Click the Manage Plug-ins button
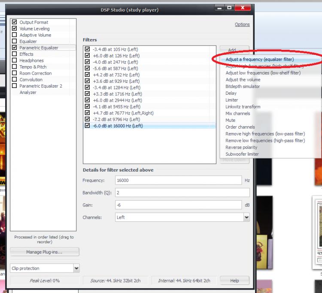 44,252
